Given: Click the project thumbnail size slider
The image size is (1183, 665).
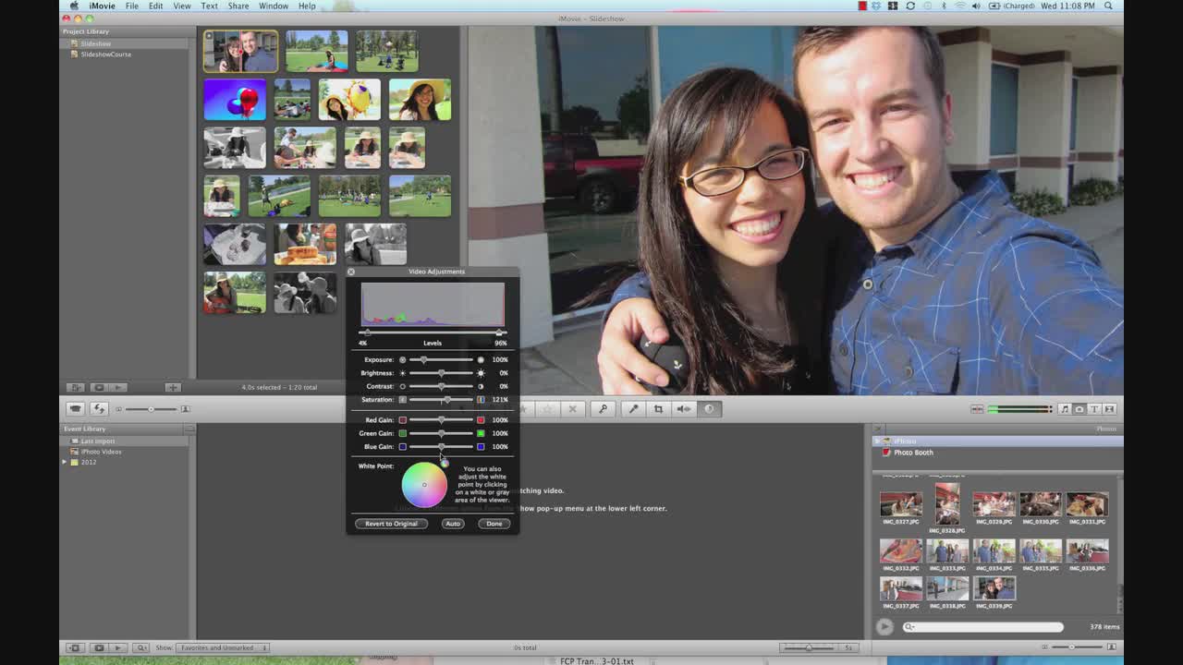Looking at the screenshot, I should 151,409.
